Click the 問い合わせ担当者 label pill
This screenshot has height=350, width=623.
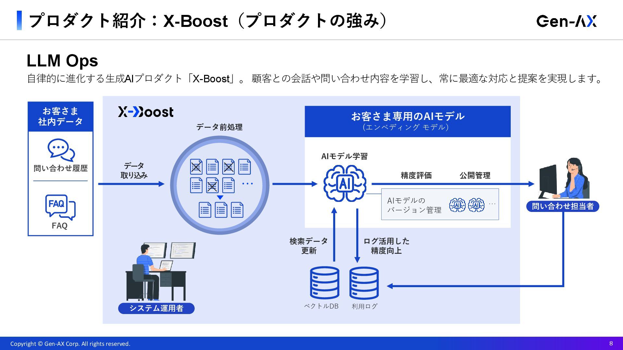pyautogui.click(x=563, y=206)
